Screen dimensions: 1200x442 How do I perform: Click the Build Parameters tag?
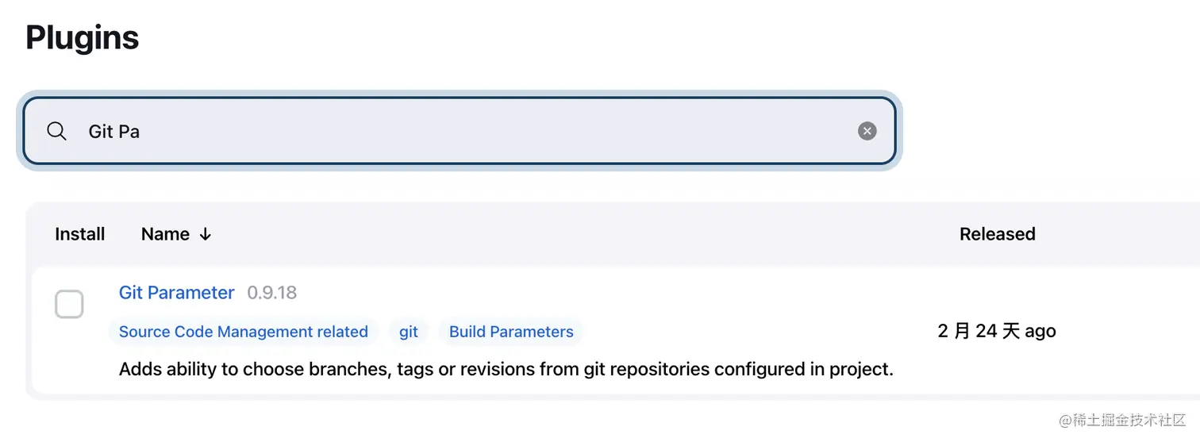tap(510, 332)
